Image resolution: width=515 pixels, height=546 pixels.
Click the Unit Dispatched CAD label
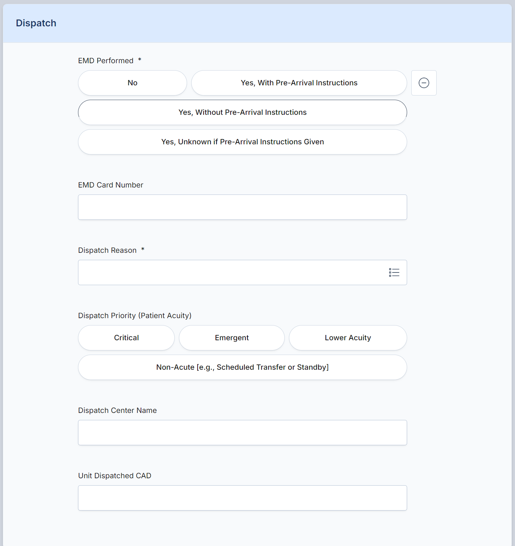tap(115, 476)
